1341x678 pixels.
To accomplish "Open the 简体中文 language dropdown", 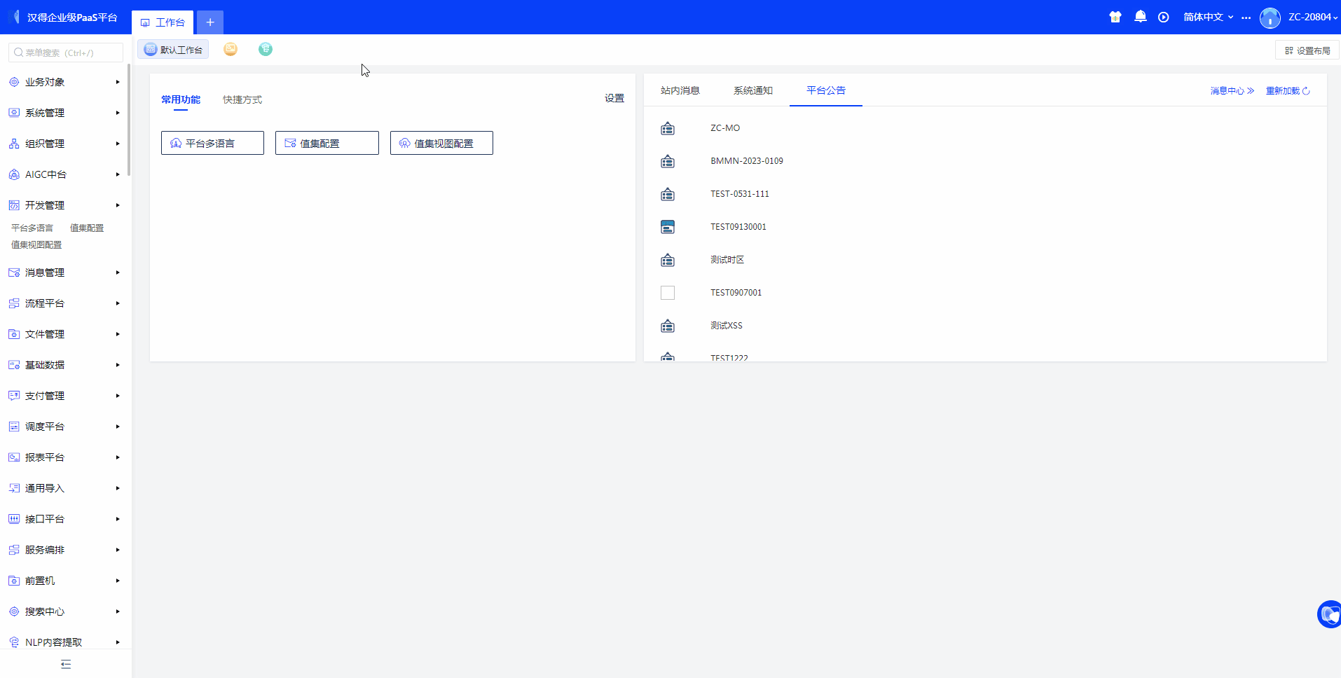I will coord(1208,17).
